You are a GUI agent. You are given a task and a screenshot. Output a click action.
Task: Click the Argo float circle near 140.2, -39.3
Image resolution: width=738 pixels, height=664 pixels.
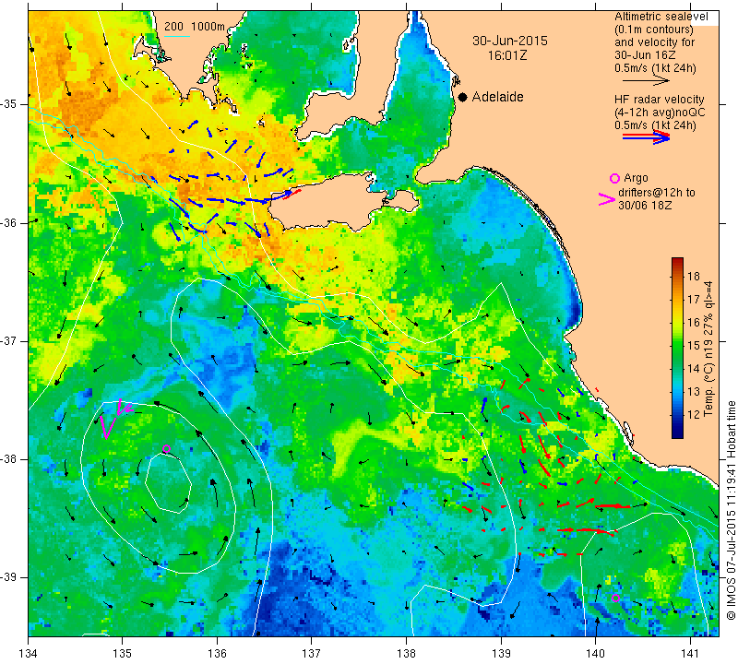pos(615,599)
